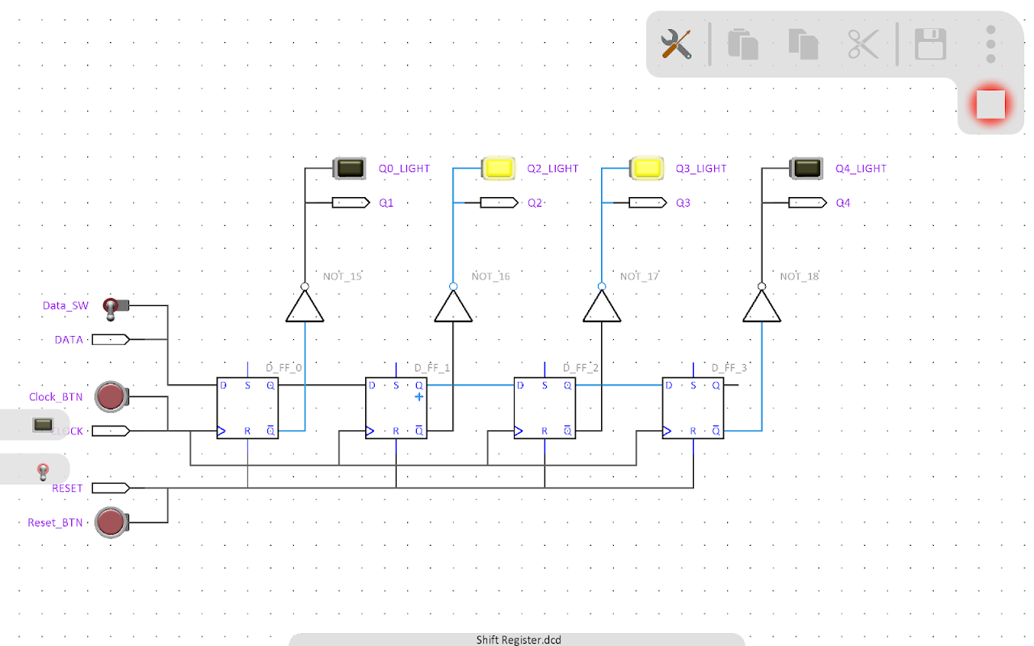Select the lit Q3_LIGHT indicator lamp

[x=646, y=168]
